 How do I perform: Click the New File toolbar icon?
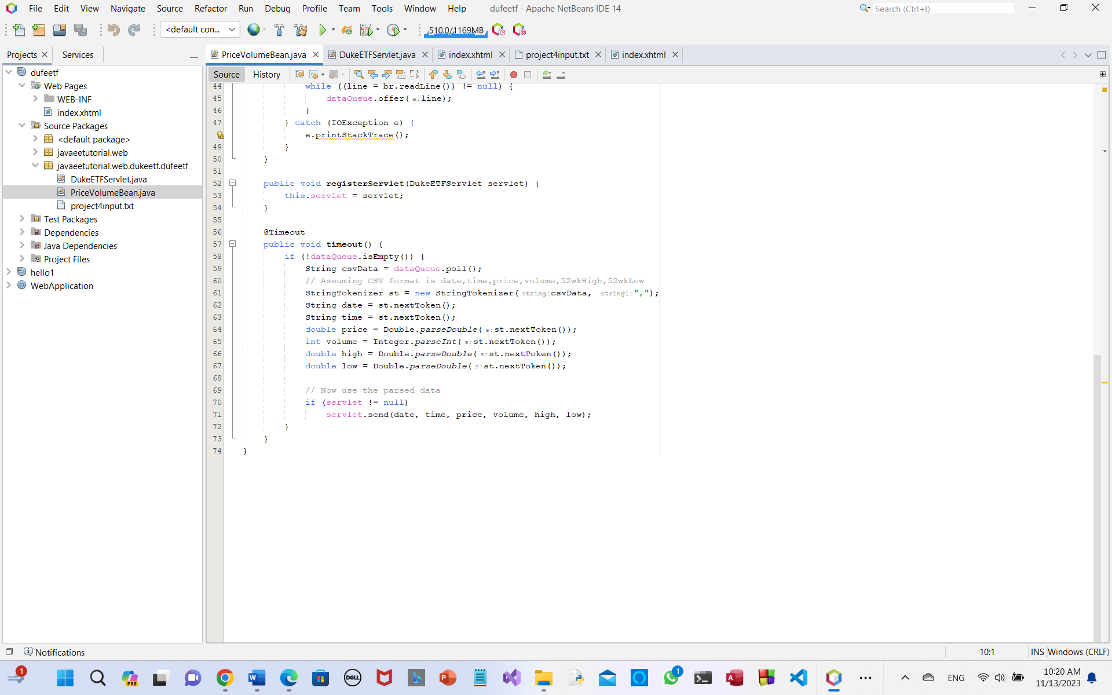pyautogui.click(x=19, y=30)
